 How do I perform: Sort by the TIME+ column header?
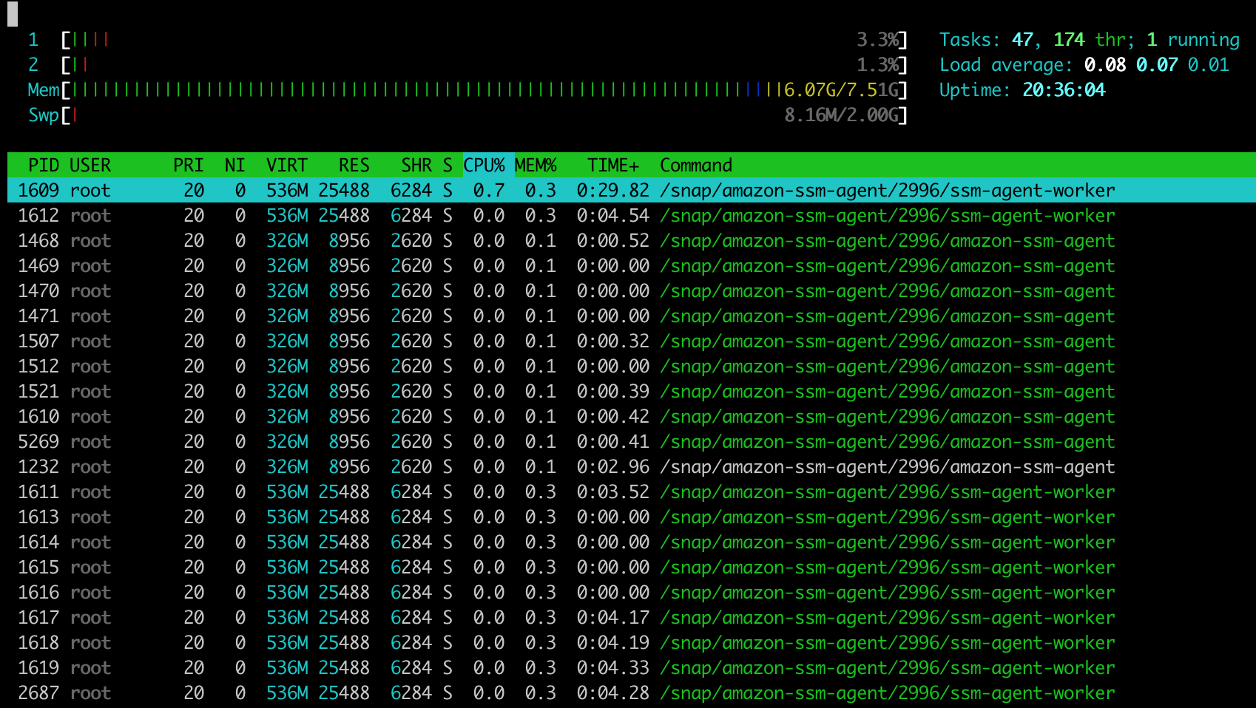(x=613, y=165)
